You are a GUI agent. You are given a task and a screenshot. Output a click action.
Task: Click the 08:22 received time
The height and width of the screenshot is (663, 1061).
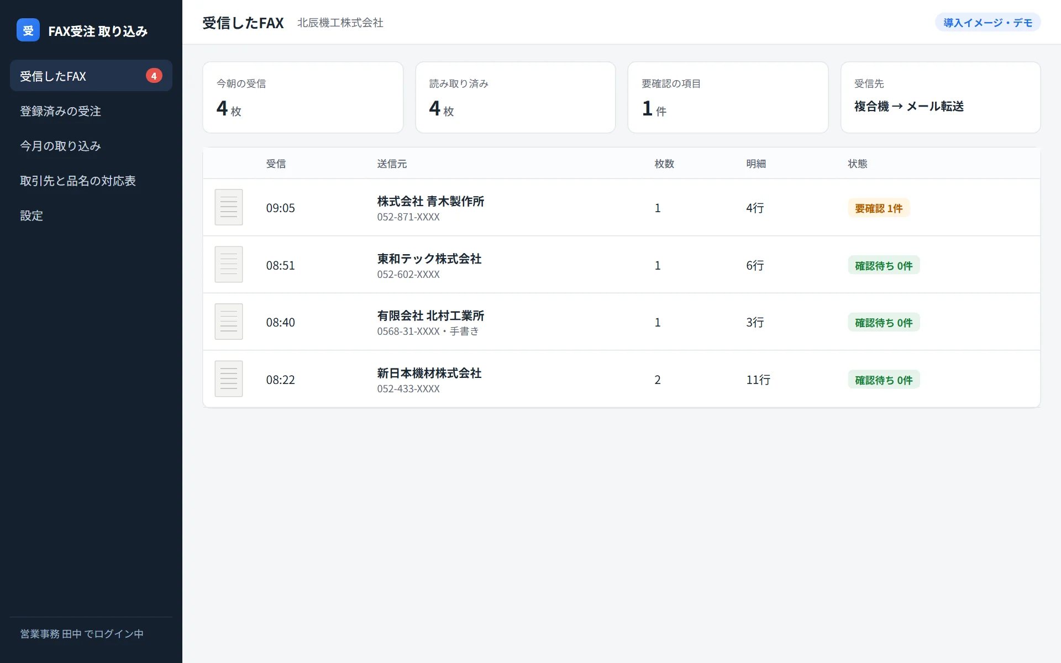click(281, 380)
